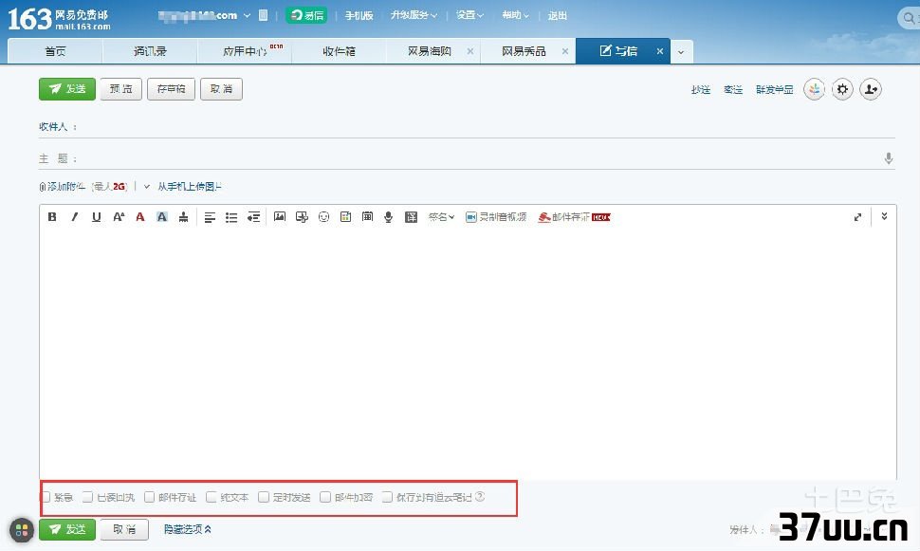This screenshot has width=920, height=551.
Task: Close the 网易海购 tab
Action: [470, 51]
